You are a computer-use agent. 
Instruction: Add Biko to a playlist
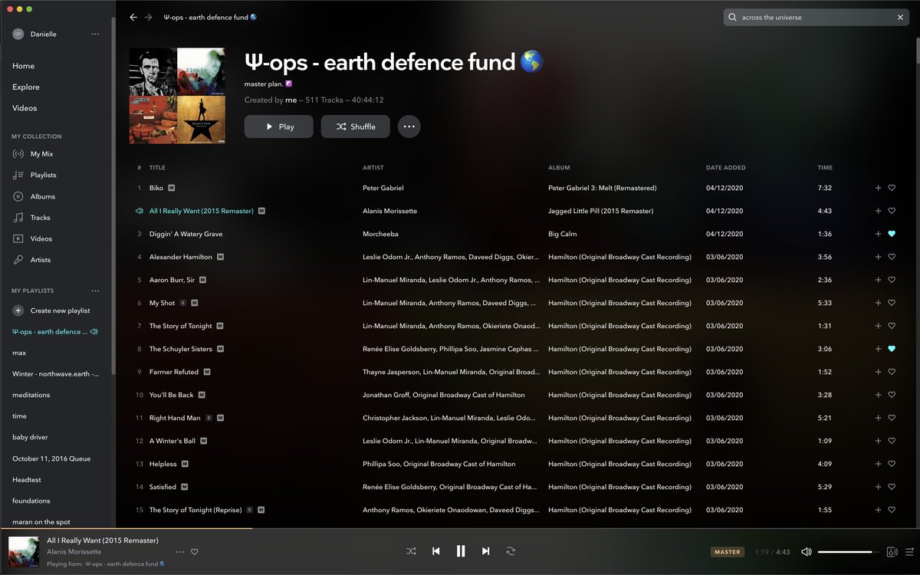878,188
